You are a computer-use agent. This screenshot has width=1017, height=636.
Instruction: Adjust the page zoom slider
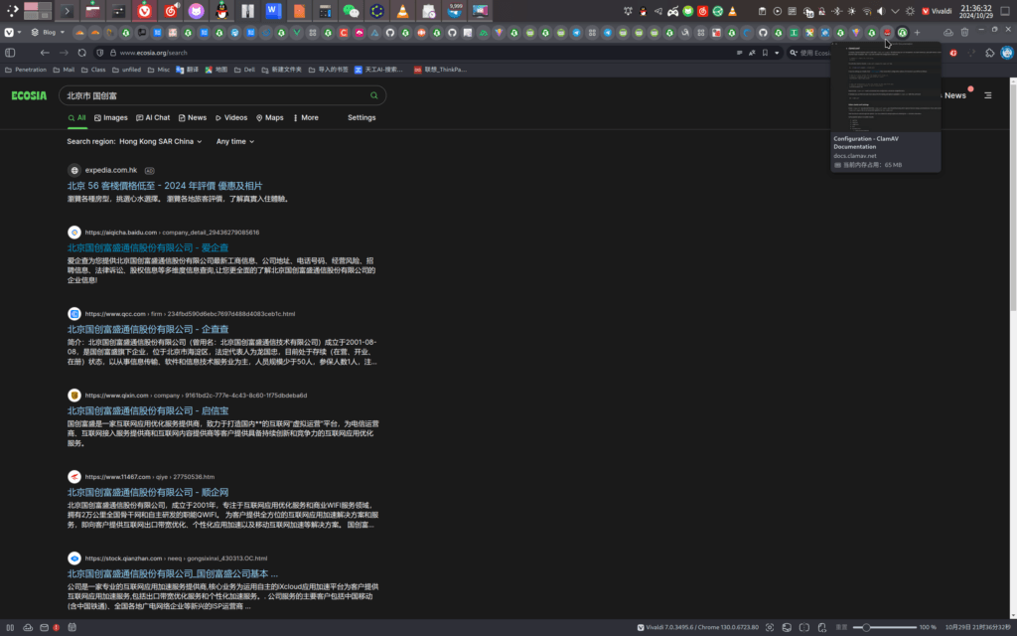click(884, 628)
